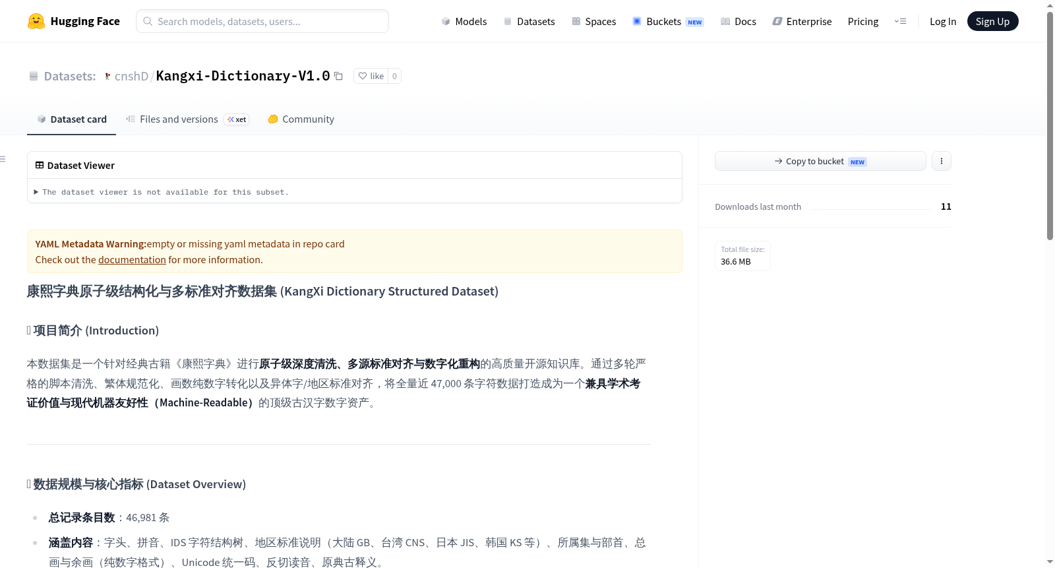Focus the search models and datasets field
This screenshot has height=568, width=1055.
[x=262, y=21]
